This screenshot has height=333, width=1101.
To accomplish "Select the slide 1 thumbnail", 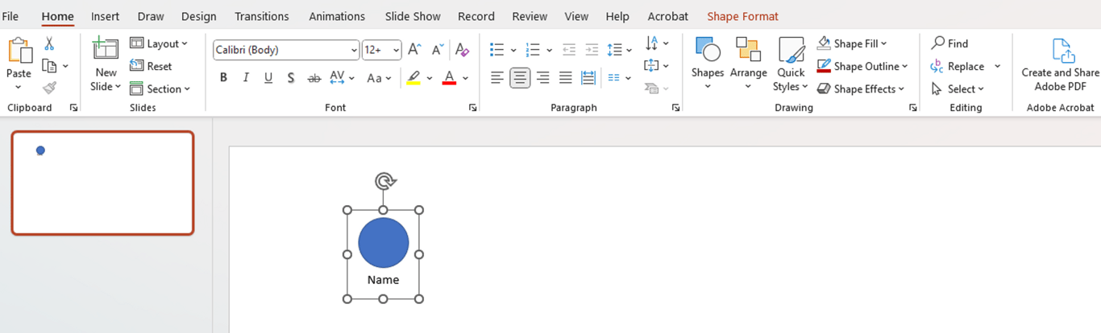I will tap(102, 183).
